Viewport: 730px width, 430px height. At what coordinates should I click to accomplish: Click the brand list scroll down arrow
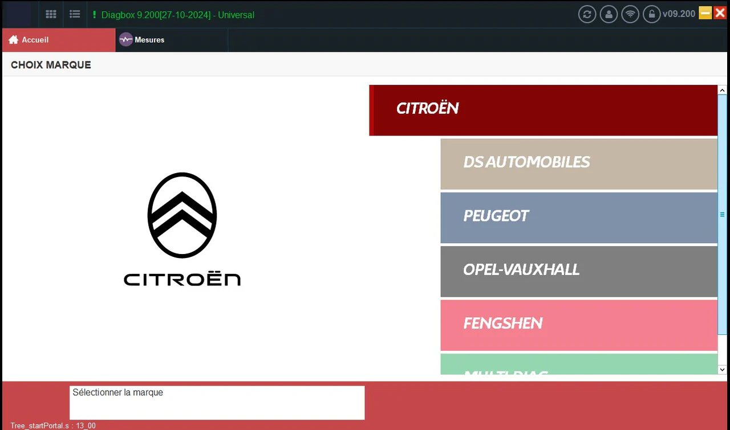click(722, 370)
